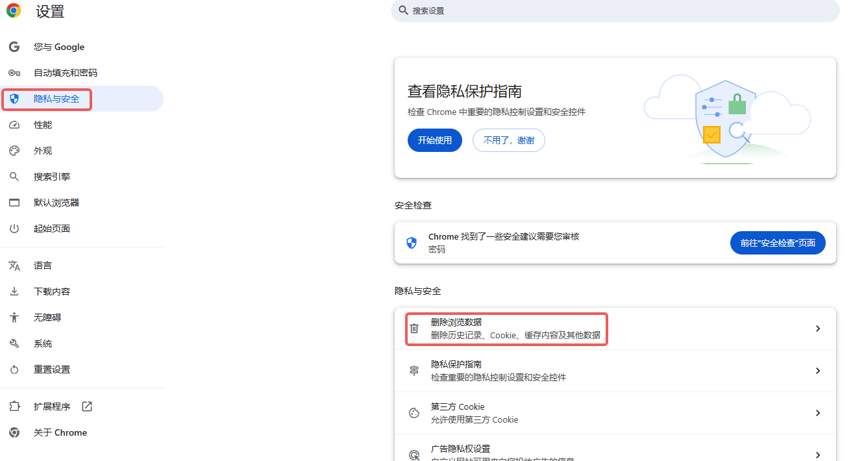Expand the 隐私保护指南 row chevron

817,370
